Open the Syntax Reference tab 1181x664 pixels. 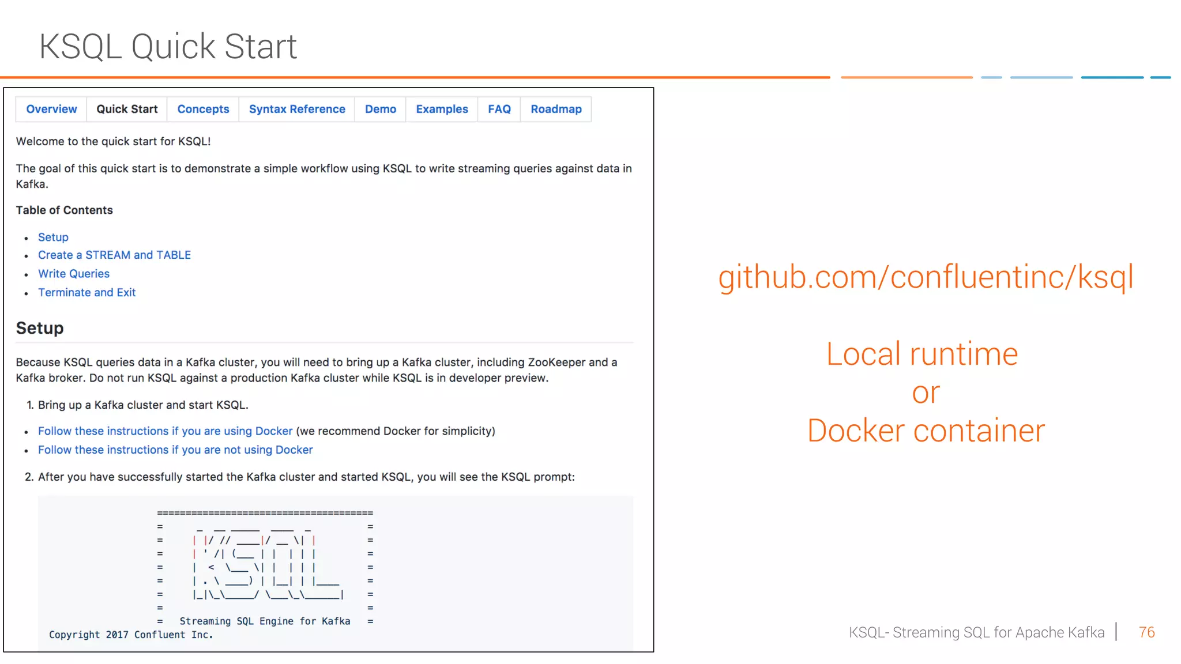pos(297,110)
